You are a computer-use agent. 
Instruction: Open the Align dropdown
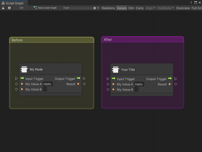(x=150, y=8)
